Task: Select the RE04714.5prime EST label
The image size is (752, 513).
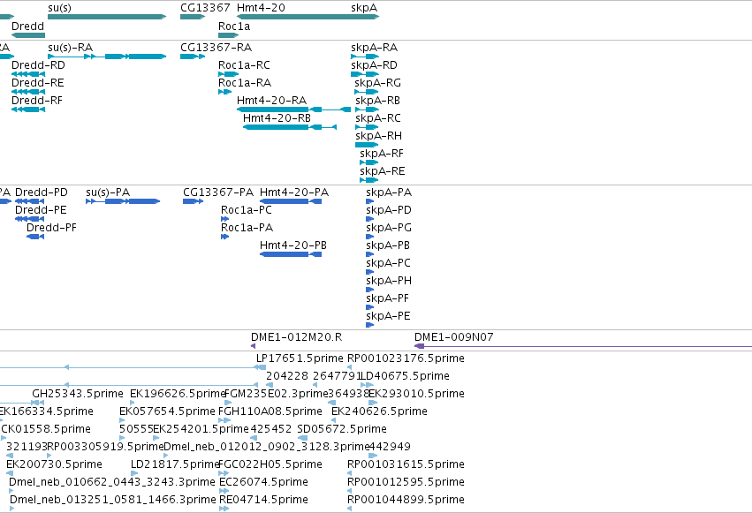Action: 263,500
